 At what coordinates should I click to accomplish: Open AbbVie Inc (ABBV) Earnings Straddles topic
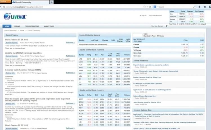pos(23,53)
